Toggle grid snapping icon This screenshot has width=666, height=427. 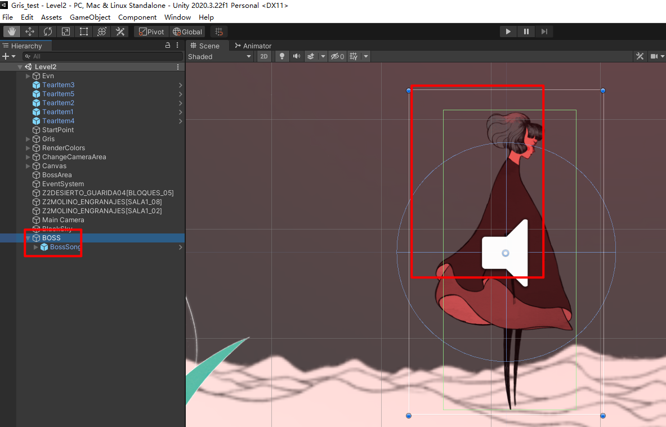[x=219, y=32]
